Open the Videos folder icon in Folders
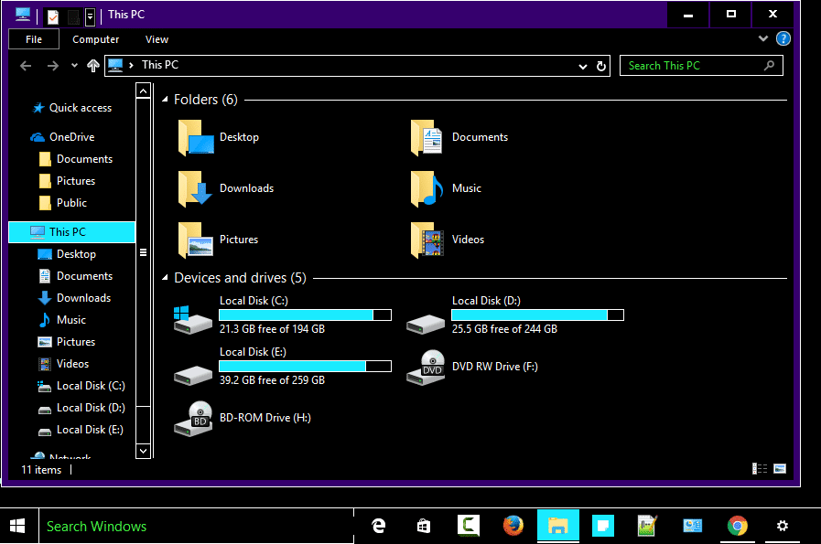The image size is (821, 544). tap(427, 240)
